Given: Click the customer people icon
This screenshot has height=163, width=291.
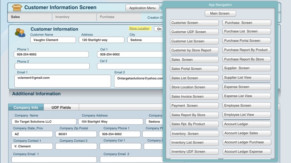Looking at the screenshot, I should pos(20,33).
